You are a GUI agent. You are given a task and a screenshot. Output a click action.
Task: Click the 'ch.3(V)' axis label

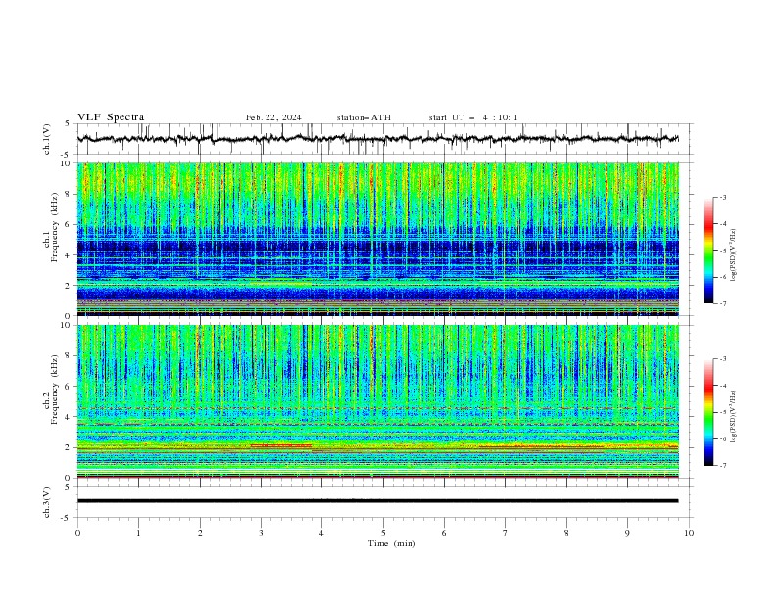[x=47, y=502]
